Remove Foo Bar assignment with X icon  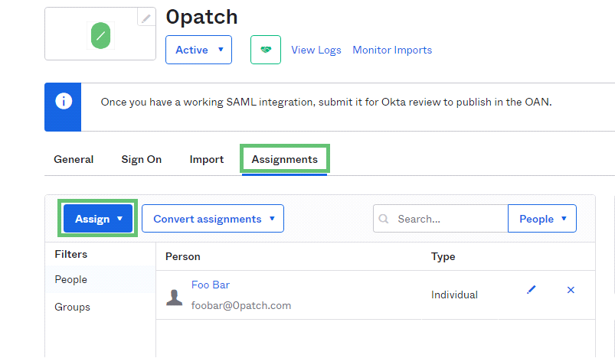point(571,290)
